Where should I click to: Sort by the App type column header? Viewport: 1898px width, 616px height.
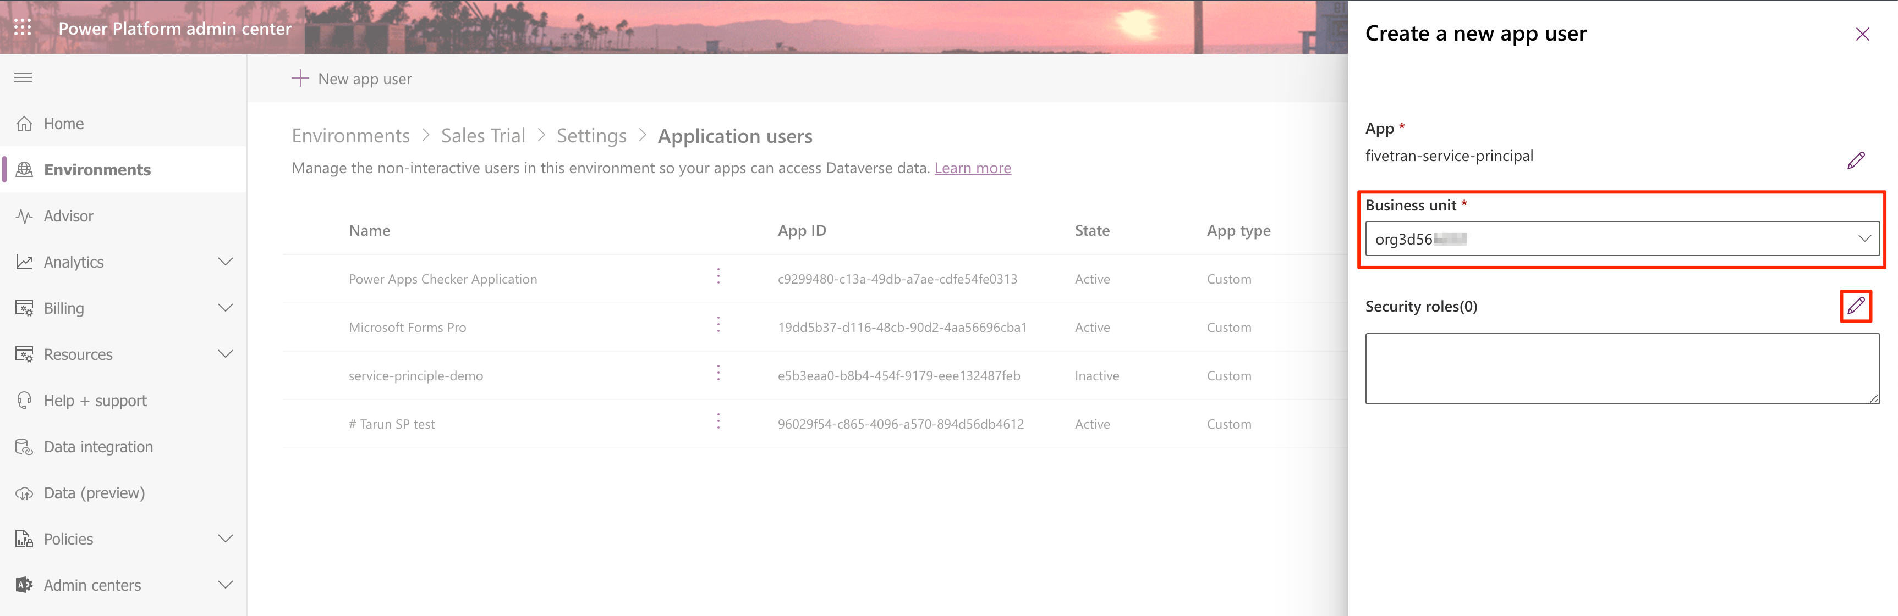(1238, 230)
